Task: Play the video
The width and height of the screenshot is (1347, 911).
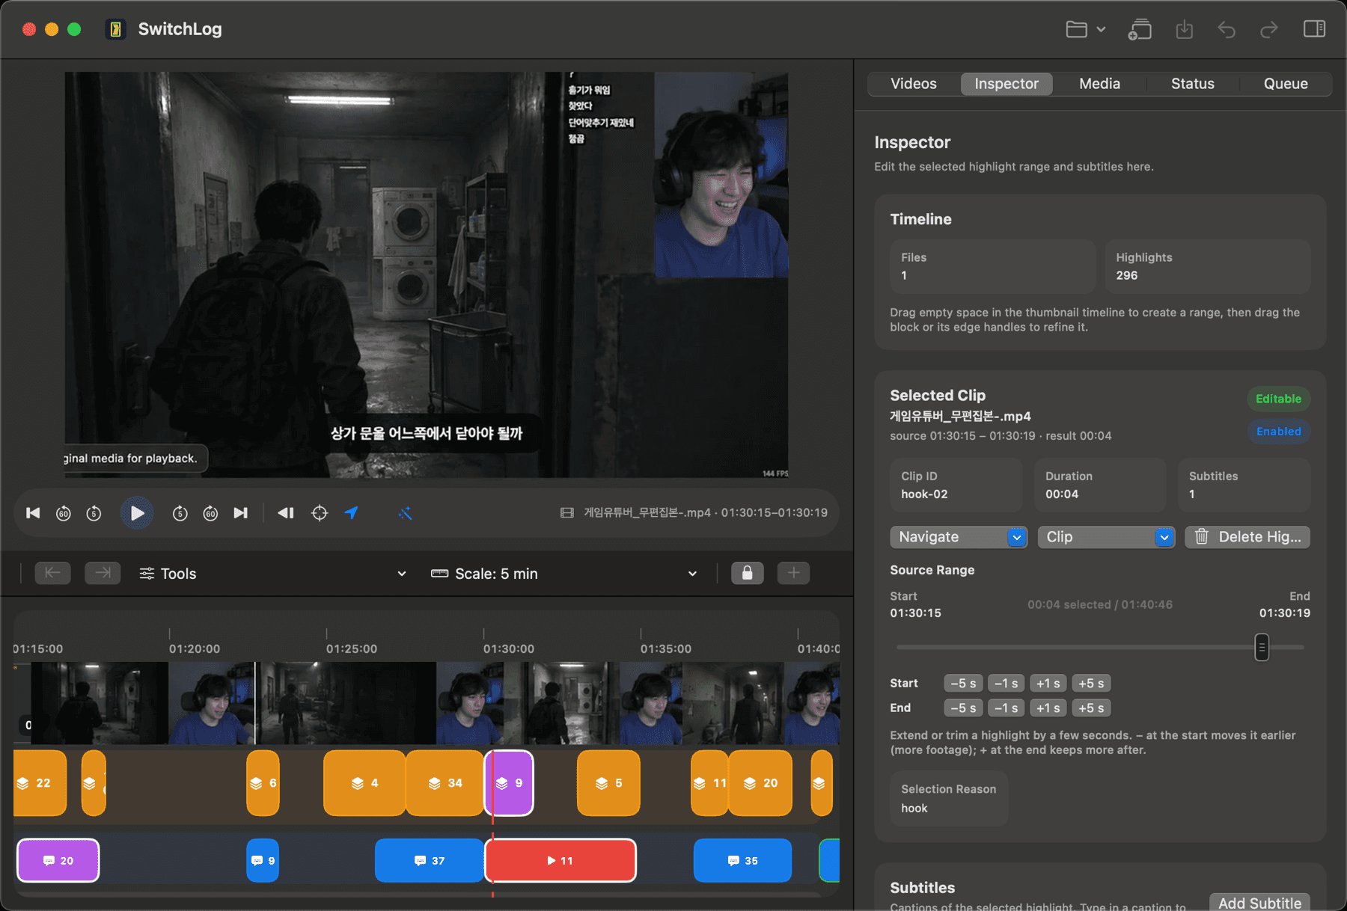Action: [137, 513]
